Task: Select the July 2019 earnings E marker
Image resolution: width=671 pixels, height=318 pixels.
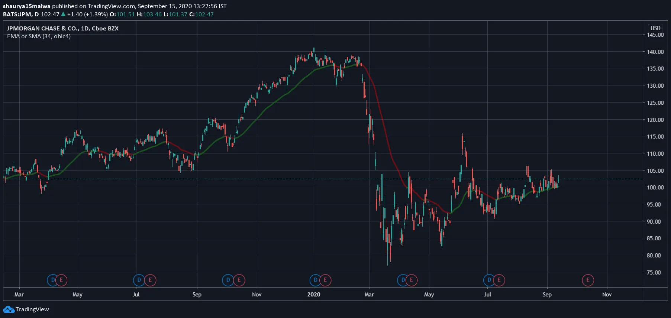Action: 150,280
